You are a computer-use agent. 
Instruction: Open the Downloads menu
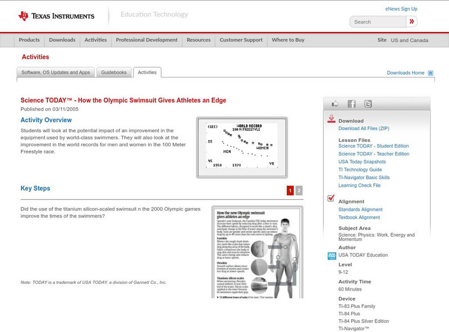point(62,40)
